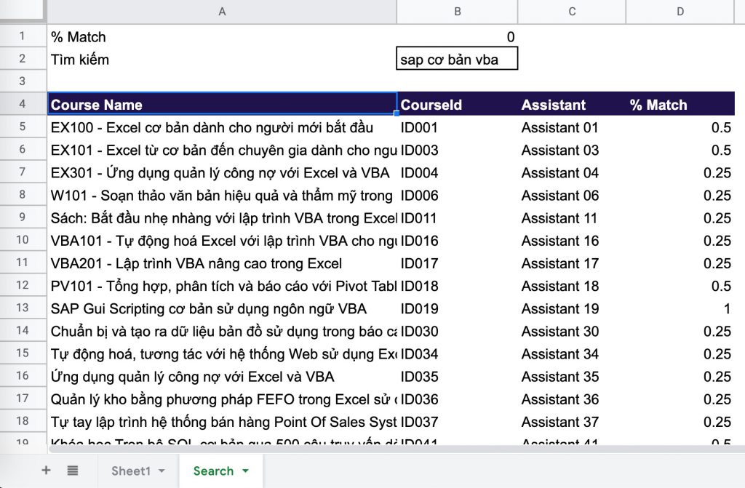Click the '% Match' value cell showing 0

[x=457, y=37]
